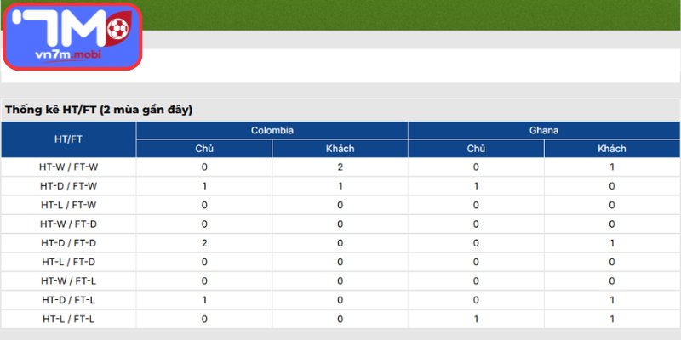Select Colombia Khách value '0' in HT-W / FT-L row
The image size is (681, 340).
(340, 281)
